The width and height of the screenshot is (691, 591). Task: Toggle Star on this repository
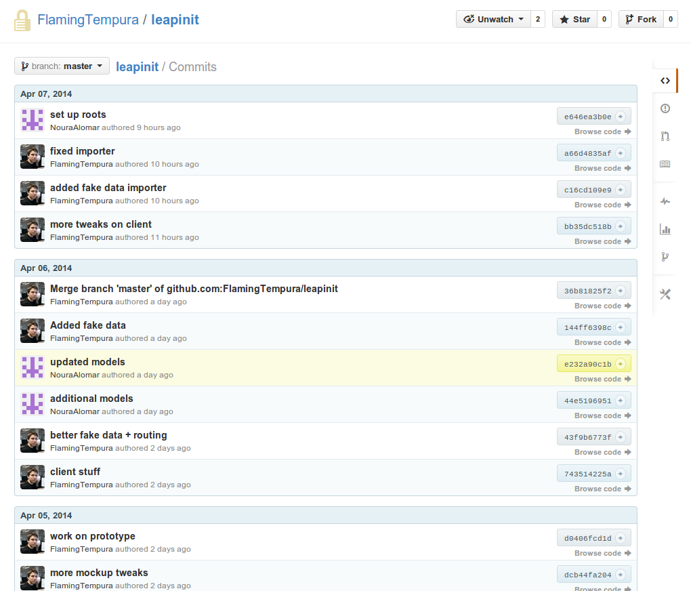coord(574,20)
